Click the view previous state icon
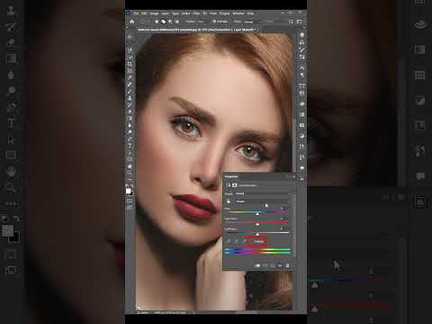 pos(265,265)
